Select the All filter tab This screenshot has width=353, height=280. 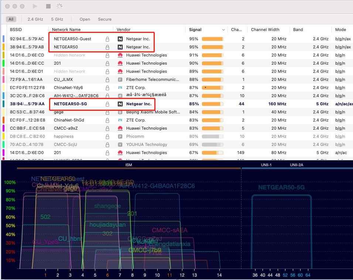pyautogui.click(x=11, y=19)
